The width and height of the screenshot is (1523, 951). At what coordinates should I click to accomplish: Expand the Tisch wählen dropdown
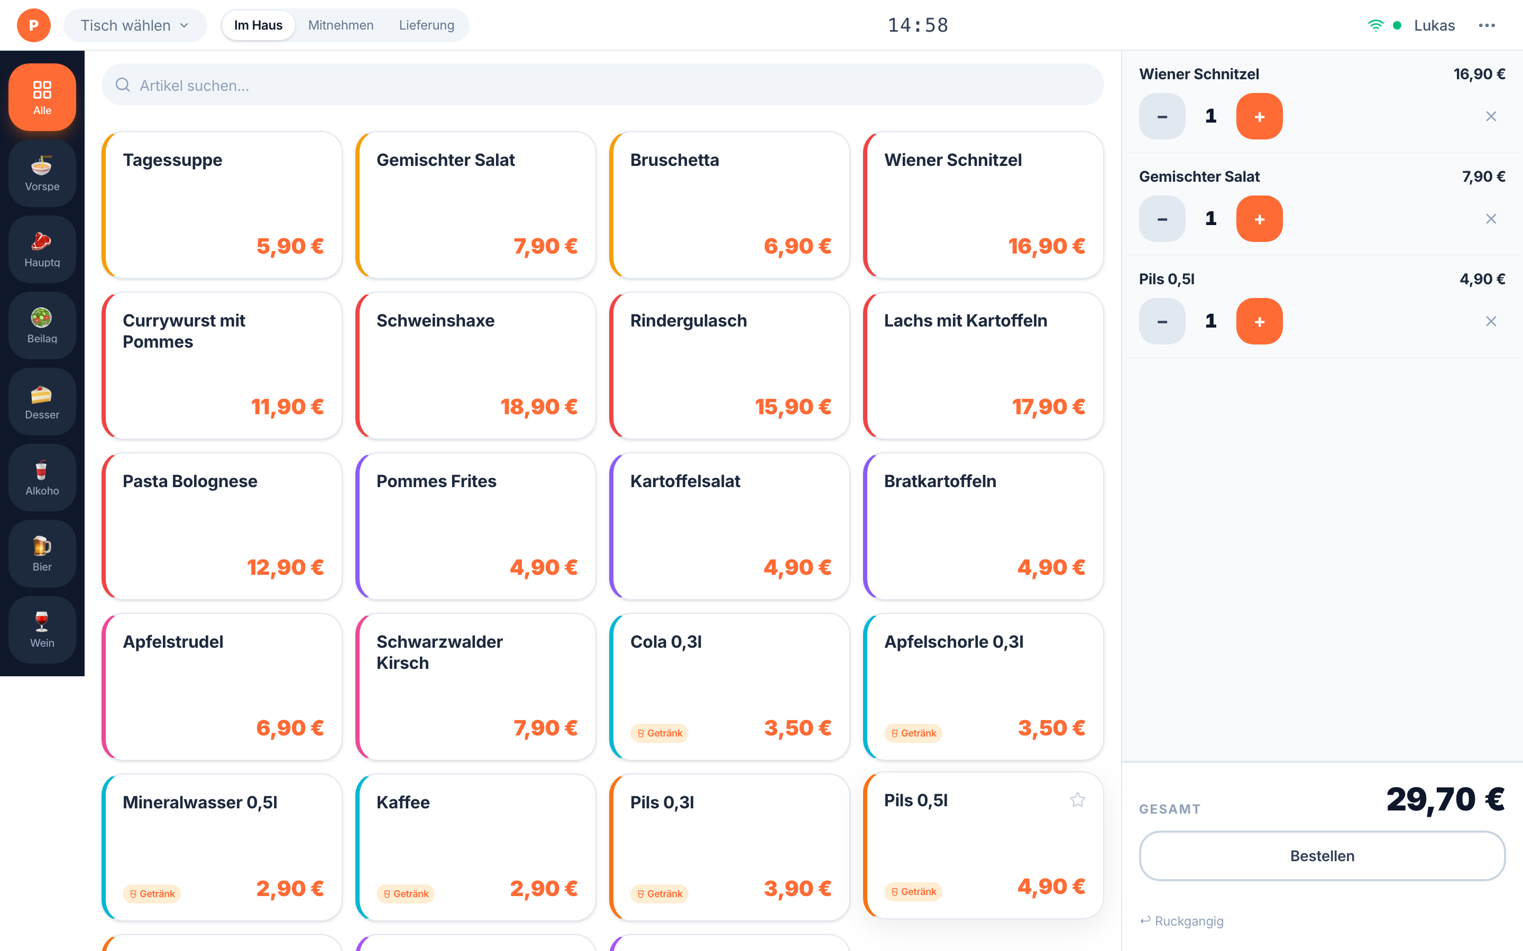(x=135, y=25)
